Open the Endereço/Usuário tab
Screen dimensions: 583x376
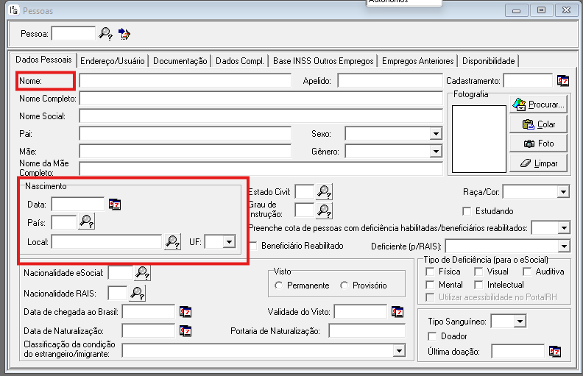[x=113, y=61]
